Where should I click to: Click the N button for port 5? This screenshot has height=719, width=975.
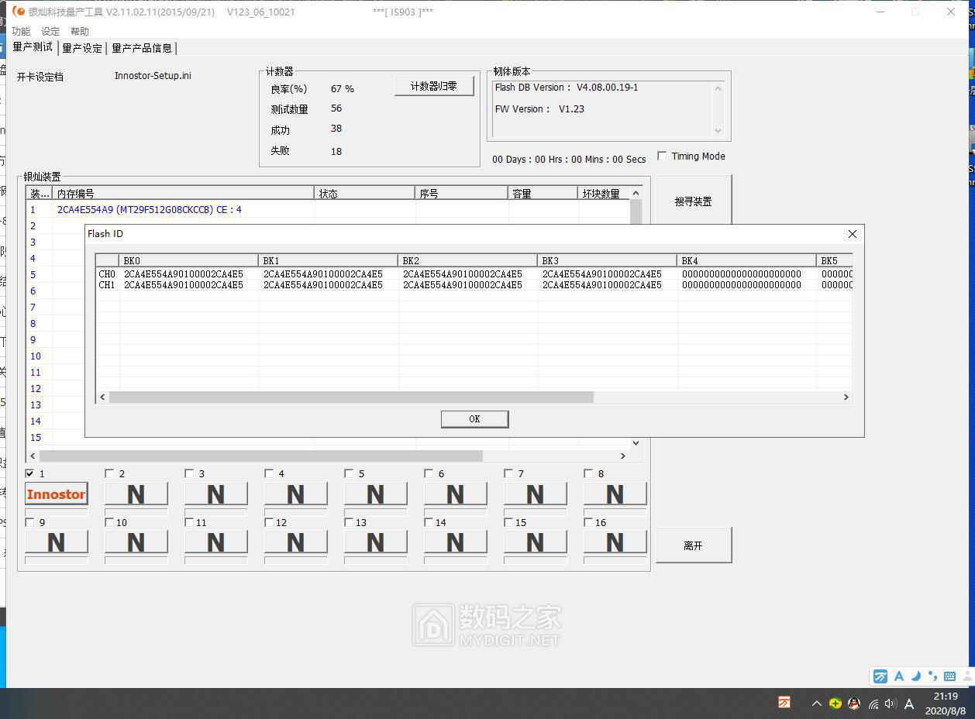(375, 494)
